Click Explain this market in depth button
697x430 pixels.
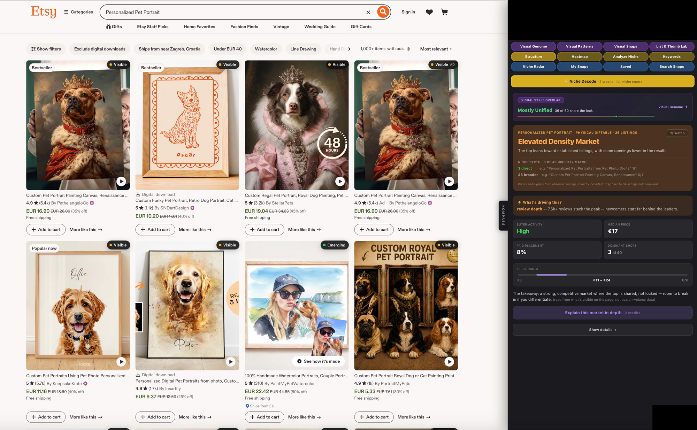pos(602,313)
